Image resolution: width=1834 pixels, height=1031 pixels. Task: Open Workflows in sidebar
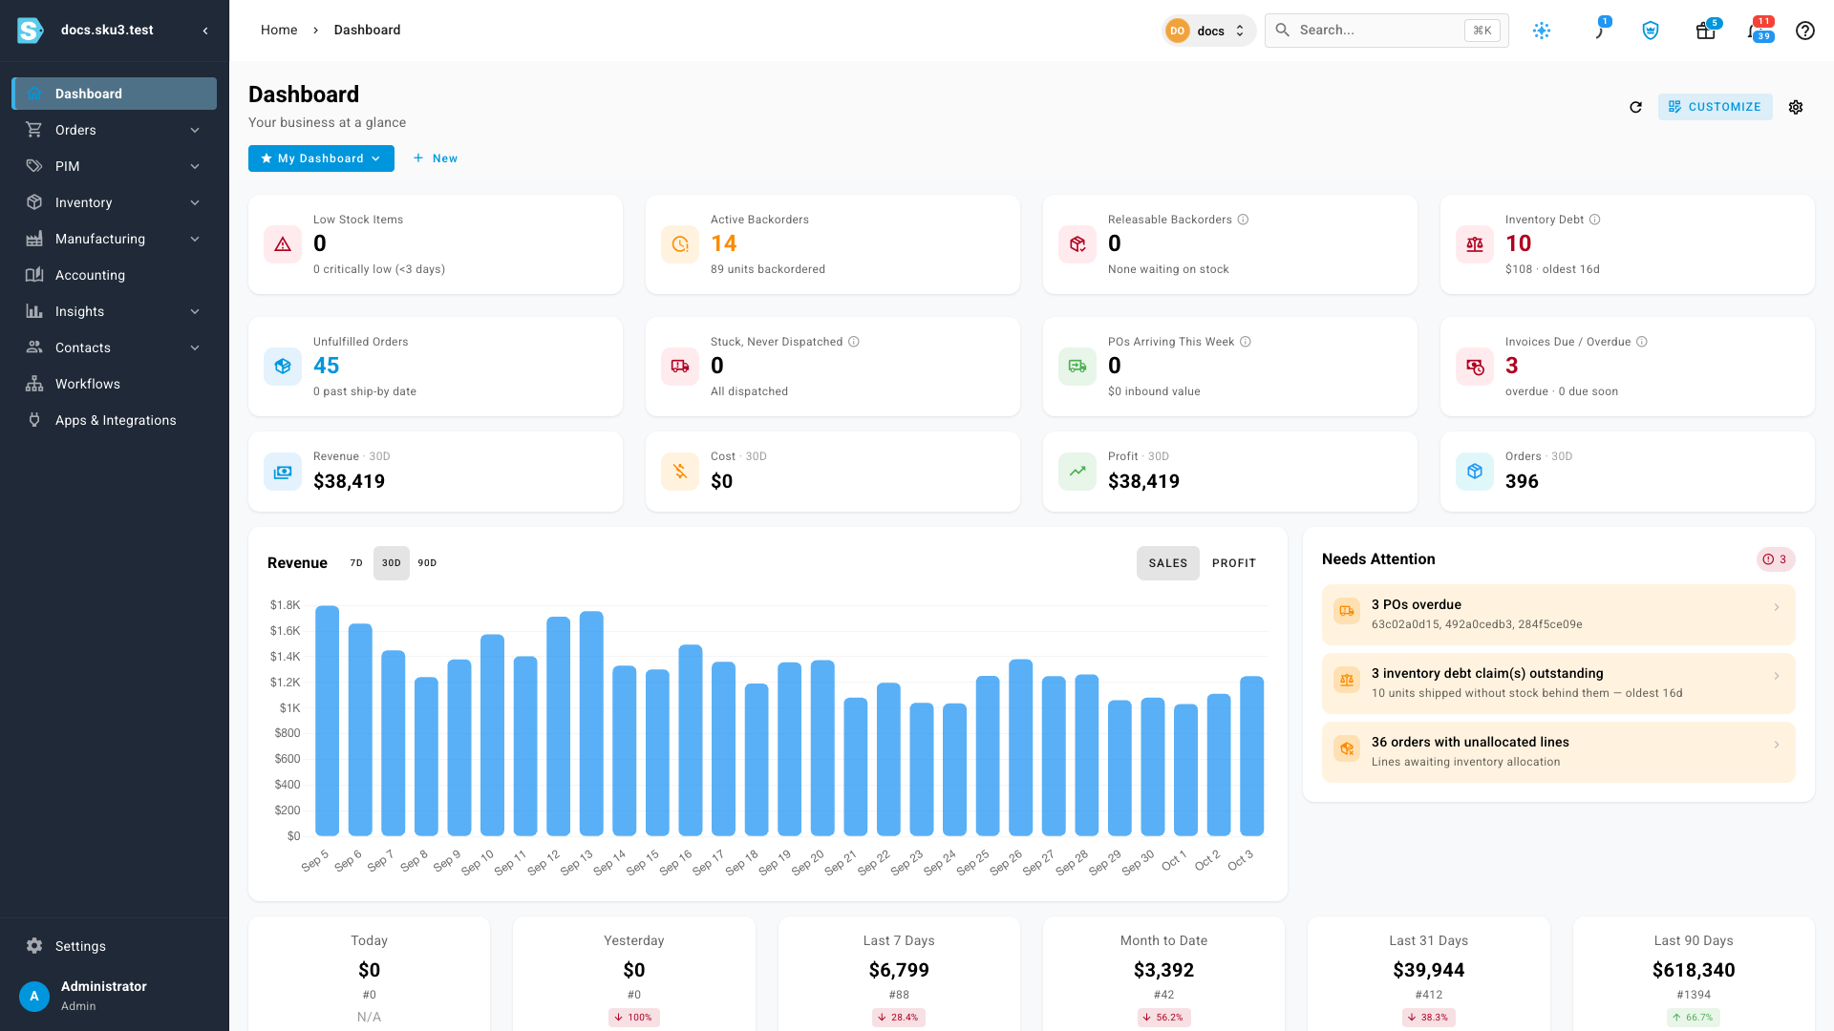coord(114,384)
